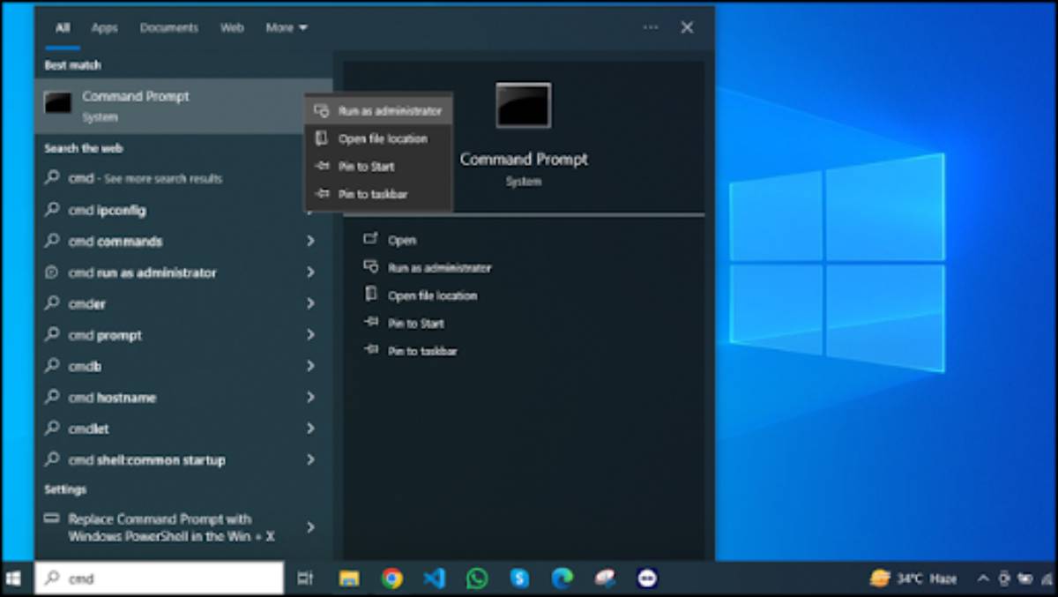Select the 'cmd commands' suggestion
The width and height of the screenshot is (1058, 597).
[183, 241]
